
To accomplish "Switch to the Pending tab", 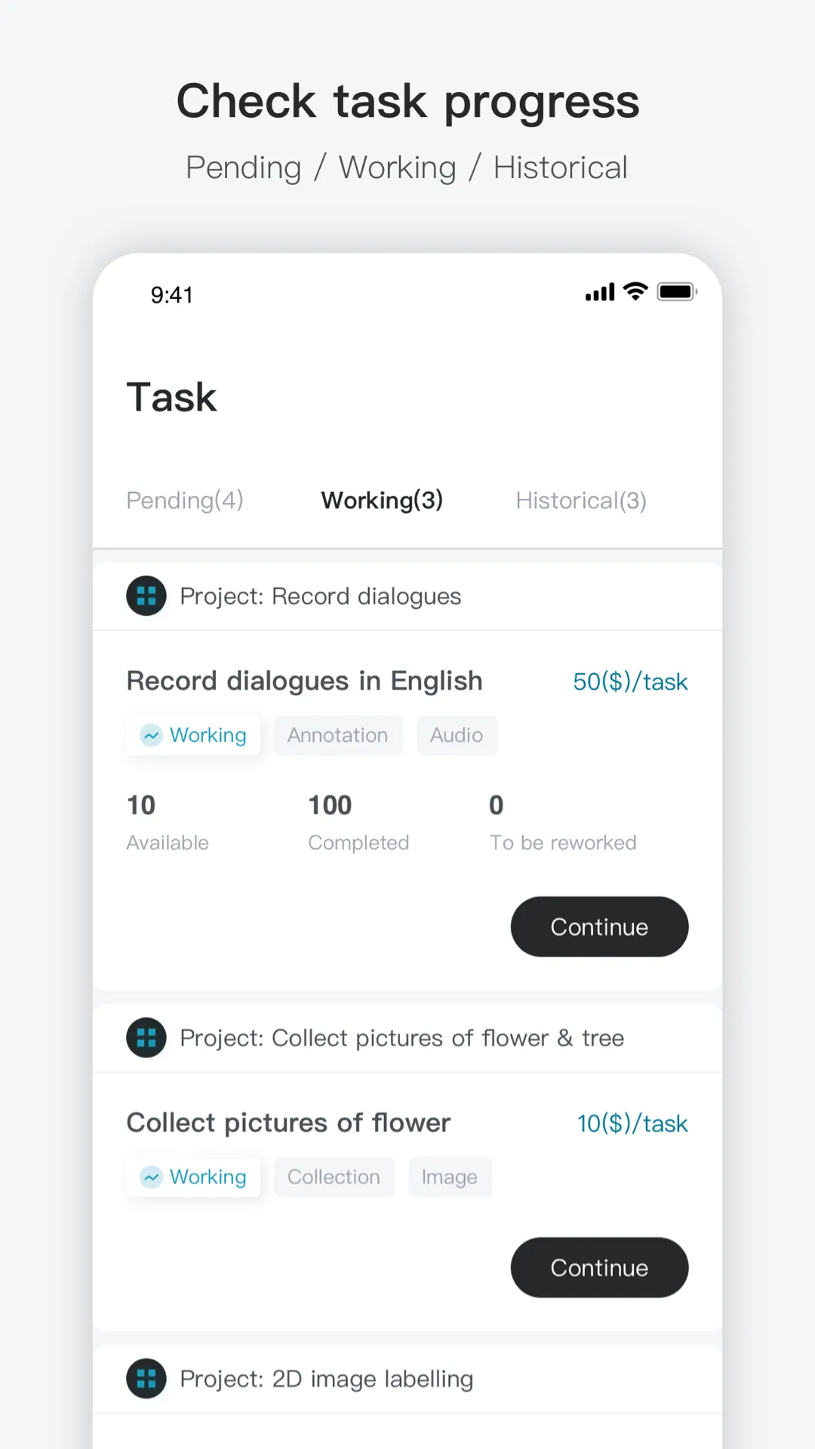I will pyautogui.click(x=185, y=500).
